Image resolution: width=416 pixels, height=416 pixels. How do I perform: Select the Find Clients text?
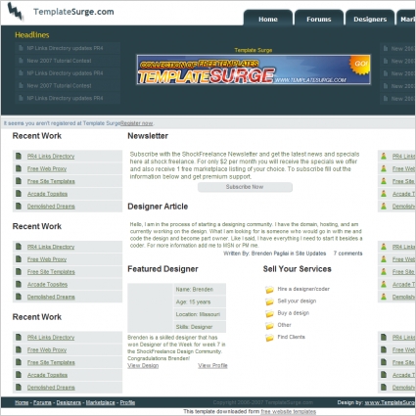tap(291, 337)
